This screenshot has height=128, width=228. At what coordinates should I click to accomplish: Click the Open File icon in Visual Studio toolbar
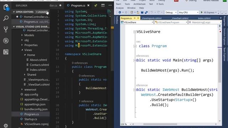138,12
